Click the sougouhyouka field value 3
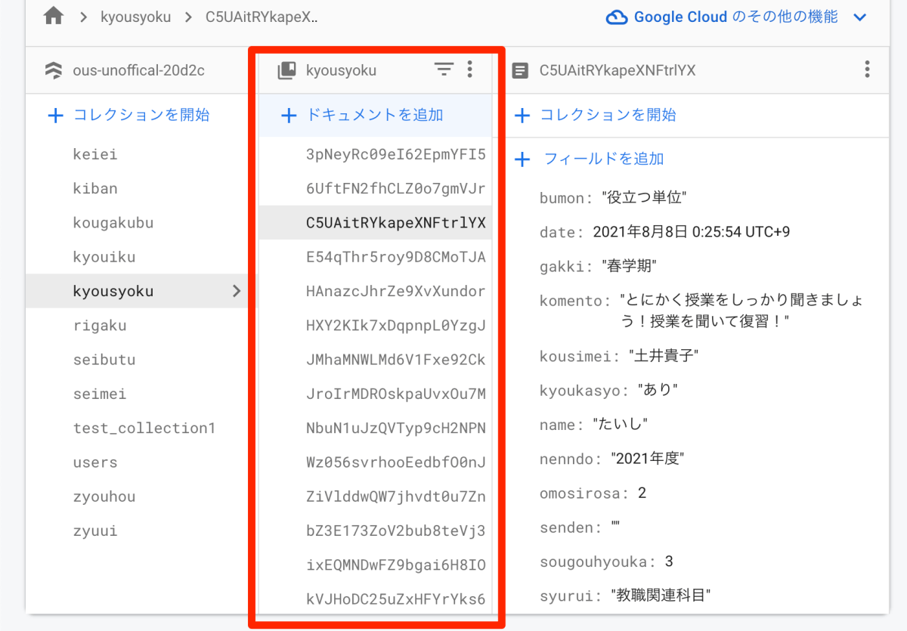 tap(669, 561)
